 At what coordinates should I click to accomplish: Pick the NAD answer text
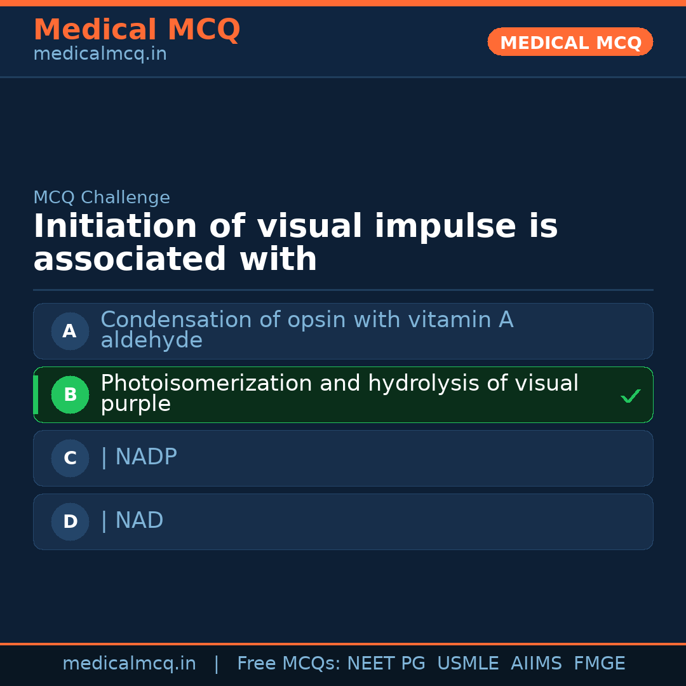click(139, 521)
